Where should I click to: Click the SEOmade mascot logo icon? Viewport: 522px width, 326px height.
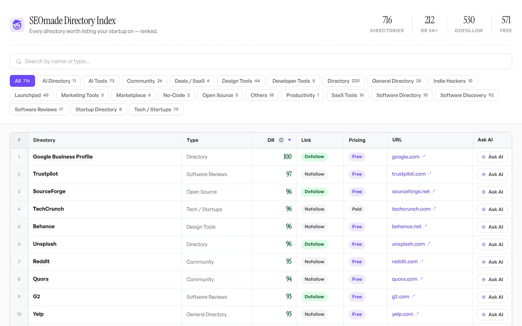point(17,25)
